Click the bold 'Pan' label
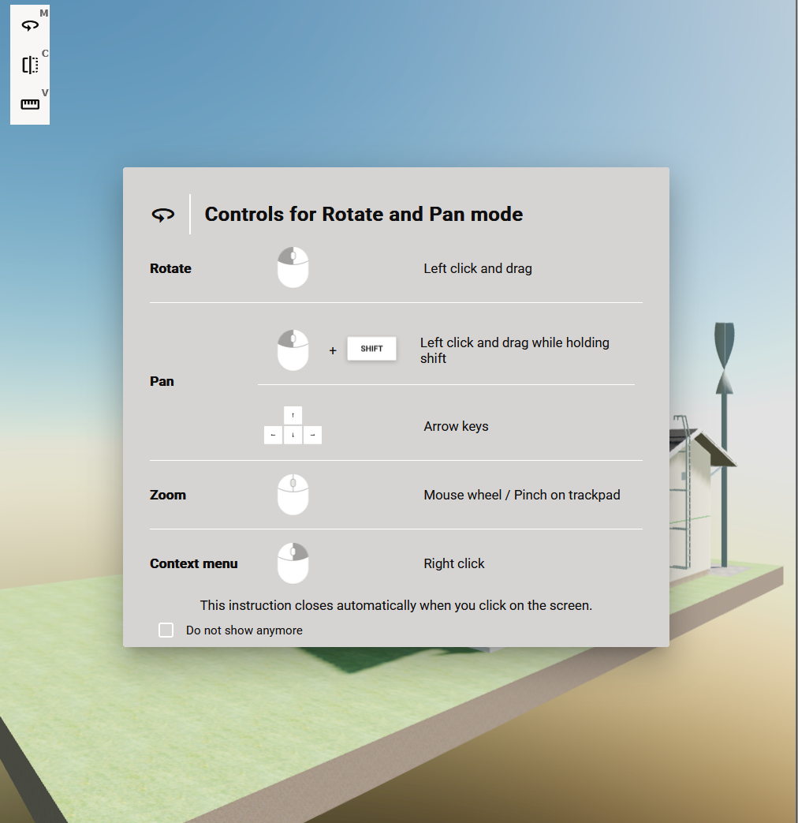The width and height of the screenshot is (798, 823). point(162,381)
